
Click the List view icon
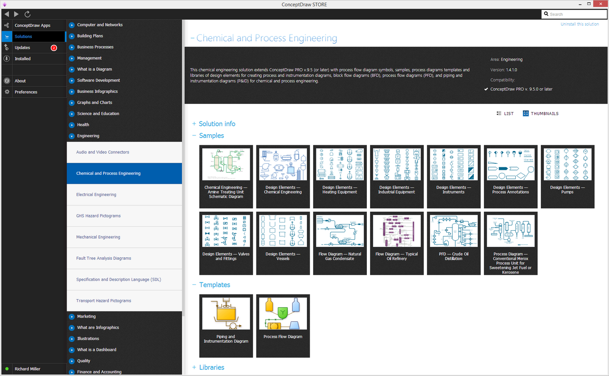tap(499, 113)
